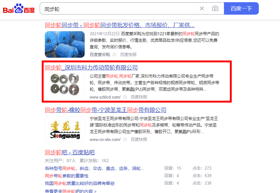Open 同步轮同步带批发价格 result title
The height and width of the screenshot is (193, 280).
click(x=120, y=25)
